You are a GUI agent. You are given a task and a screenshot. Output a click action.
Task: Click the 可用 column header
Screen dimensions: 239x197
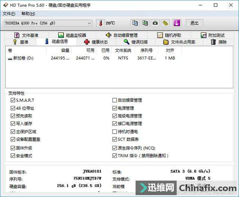tap(84, 50)
